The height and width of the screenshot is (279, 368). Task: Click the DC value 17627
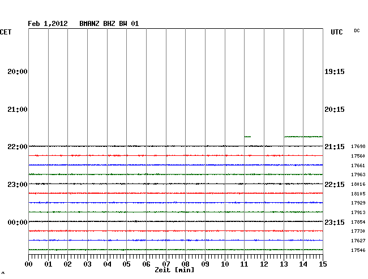(x=358, y=241)
